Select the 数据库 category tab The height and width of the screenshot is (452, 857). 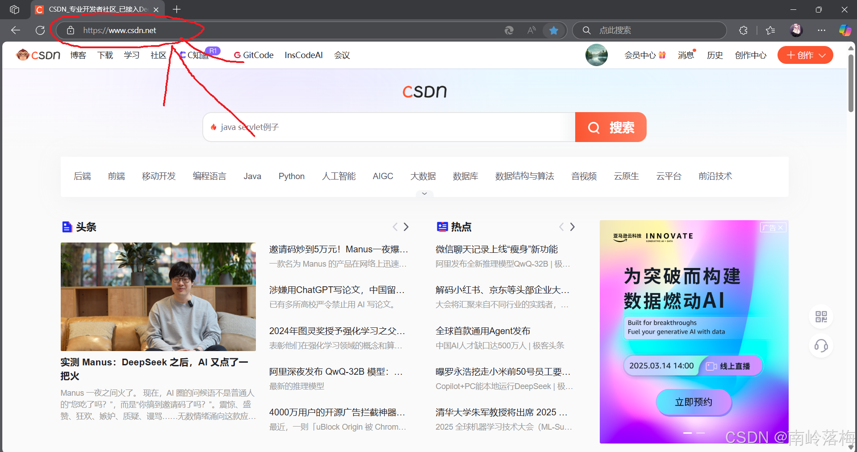pos(465,176)
